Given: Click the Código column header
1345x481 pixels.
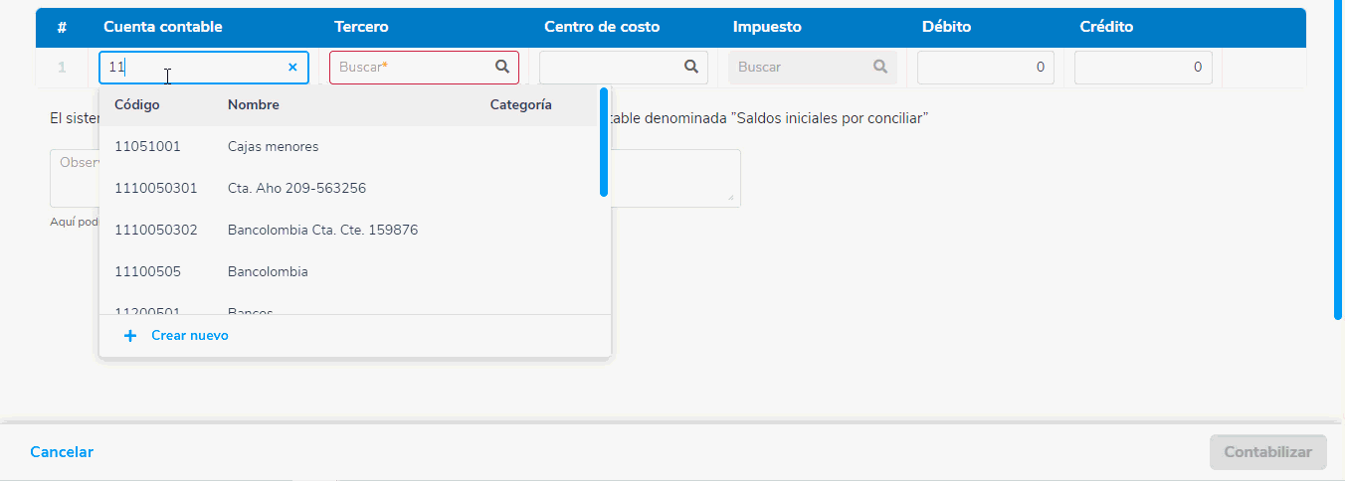Looking at the screenshot, I should [137, 104].
